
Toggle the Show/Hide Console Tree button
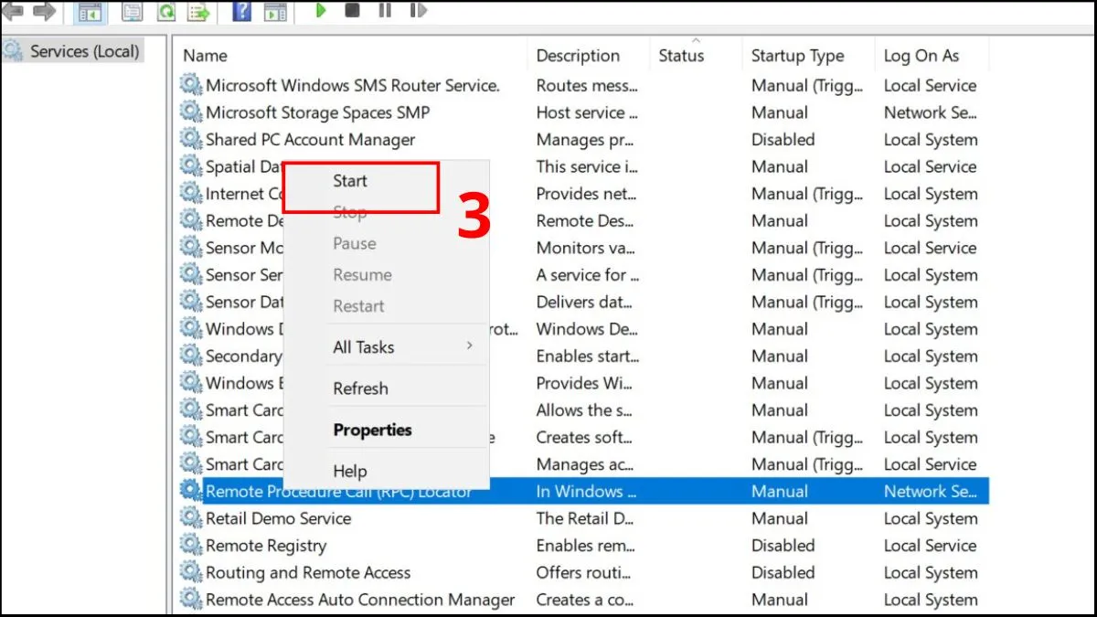point(90,11)
